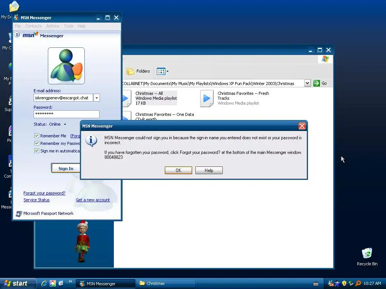The width and height of the screenshot is (386, 289).
Task: Click the colorful Quick Launch icon after IE
Action: coord(53,283)
